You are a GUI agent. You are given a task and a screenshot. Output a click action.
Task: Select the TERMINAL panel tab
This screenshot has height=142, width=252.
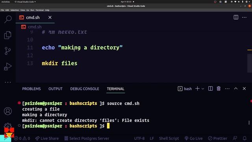[x=115, y=89]
